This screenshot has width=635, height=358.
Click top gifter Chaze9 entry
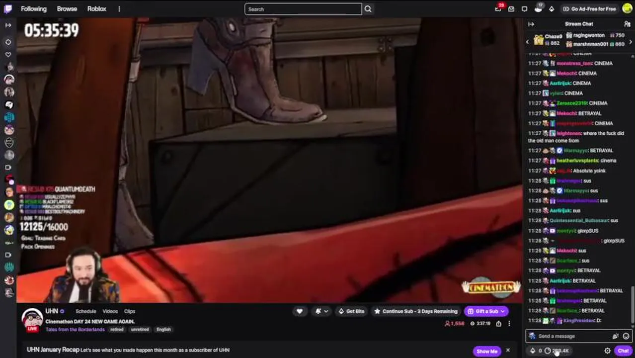548,39
